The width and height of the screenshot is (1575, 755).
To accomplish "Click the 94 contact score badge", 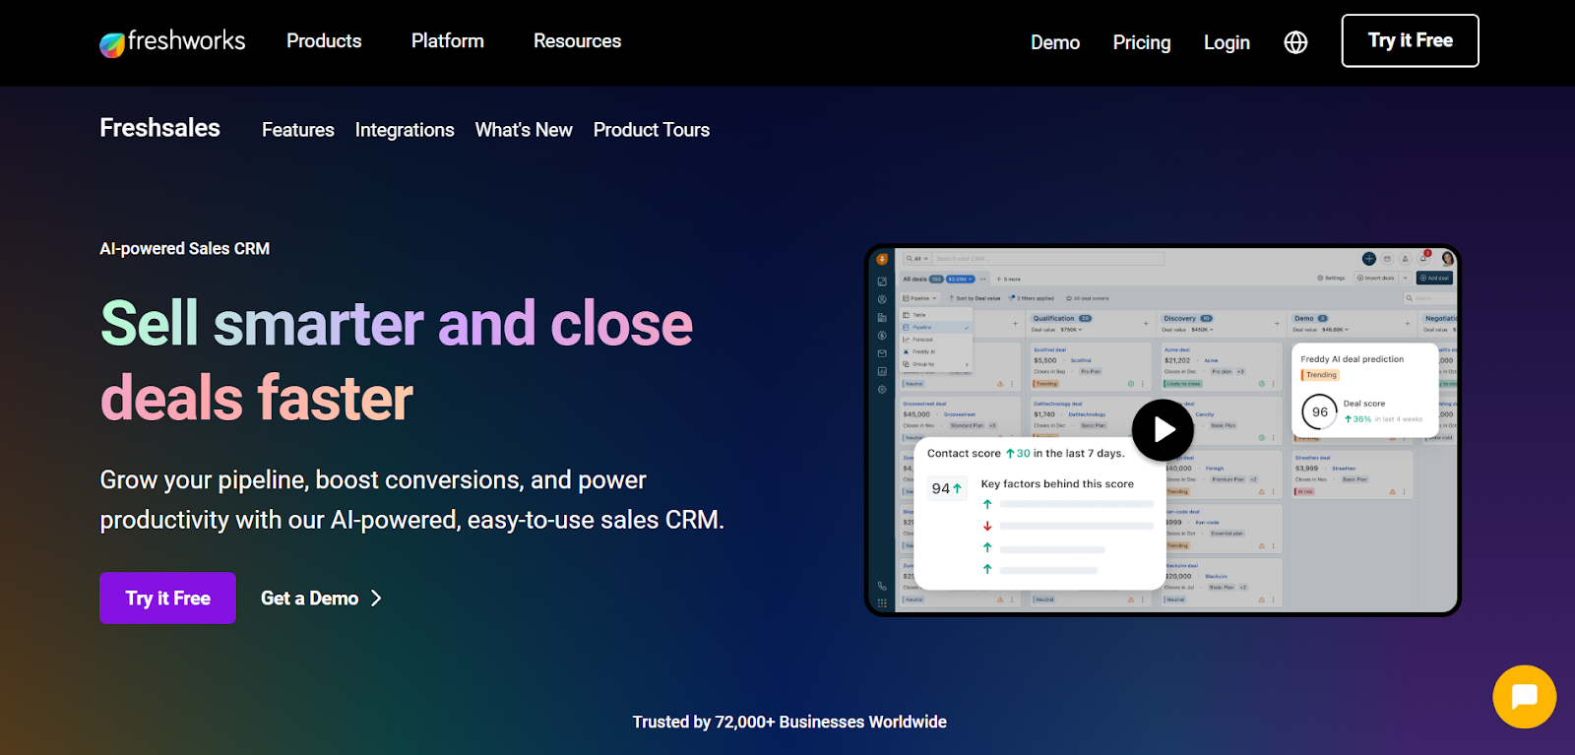I will coord(947,488).
